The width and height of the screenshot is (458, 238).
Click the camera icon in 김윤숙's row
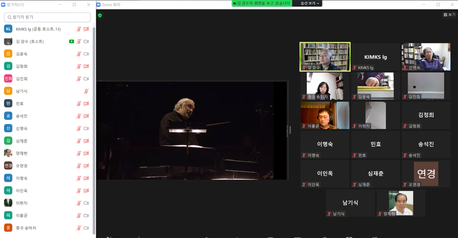coord(86,54)
